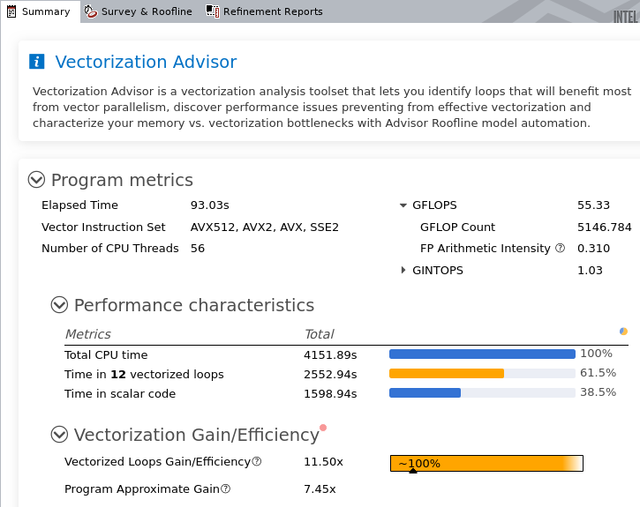
Task: Click the red dot next to Vectorization Gain/Efficiency
Action: tap(323, 428)
